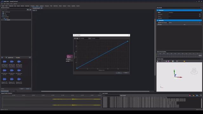Expand the Curve row in Spatiality section
The width and height of the screenshot is (203, 114).
[x=158, y=25]
